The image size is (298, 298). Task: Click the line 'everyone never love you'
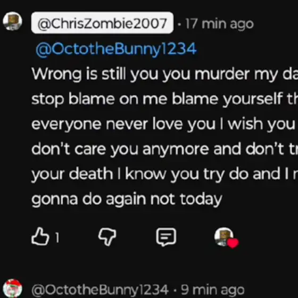pyautogui.click(x=164, y=125)
